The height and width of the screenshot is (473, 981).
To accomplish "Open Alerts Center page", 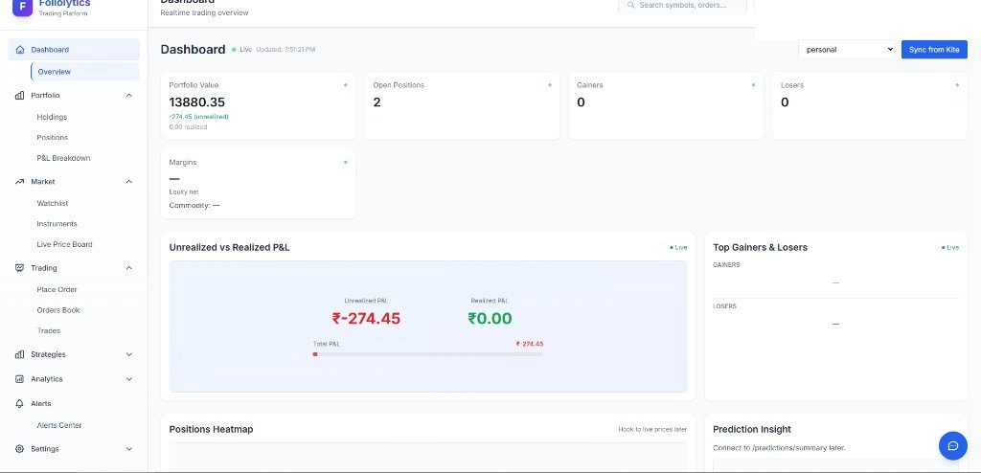I will point(59,425).
